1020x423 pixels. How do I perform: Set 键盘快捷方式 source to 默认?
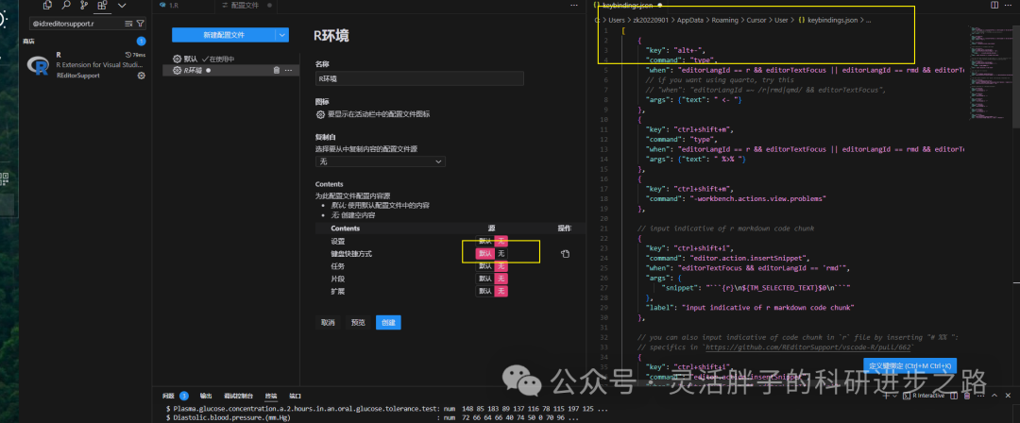[485, 254]
